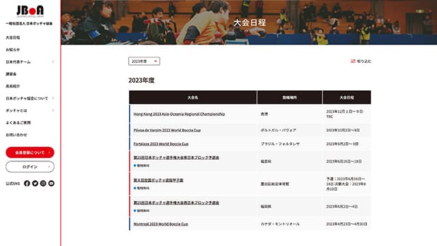Open Hong Kong 2023 Asia-Oceania Regional Championship link
Image resolution: width=437 pixels, height=246 pixels.
point(179,114)
